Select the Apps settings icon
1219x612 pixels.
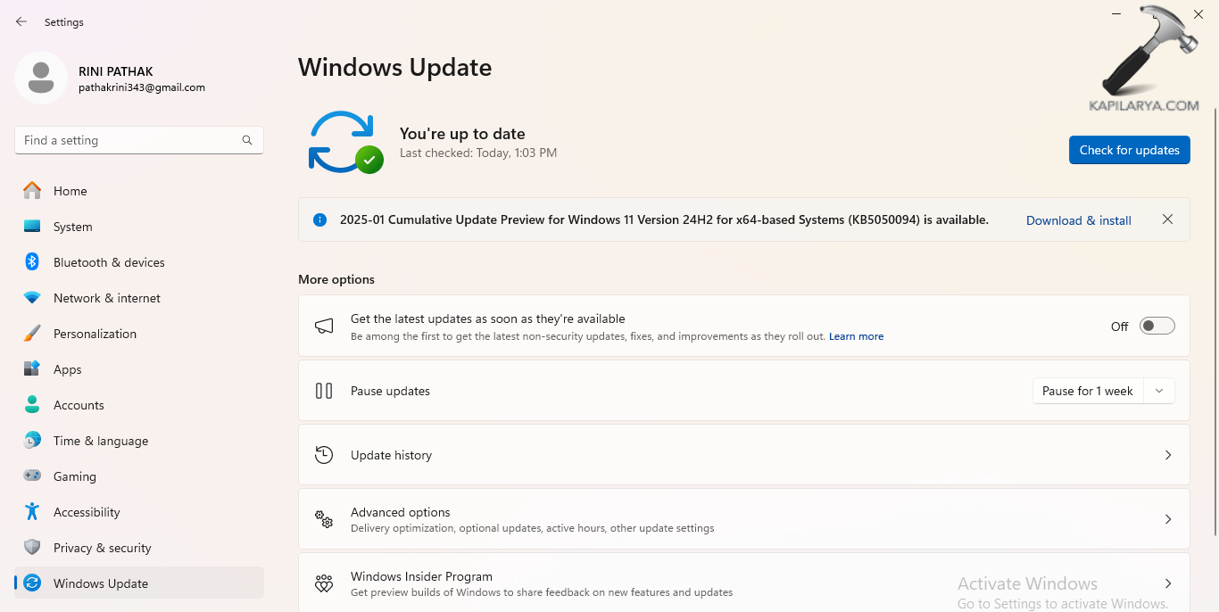pyautogui.click(x=36, y=368)
